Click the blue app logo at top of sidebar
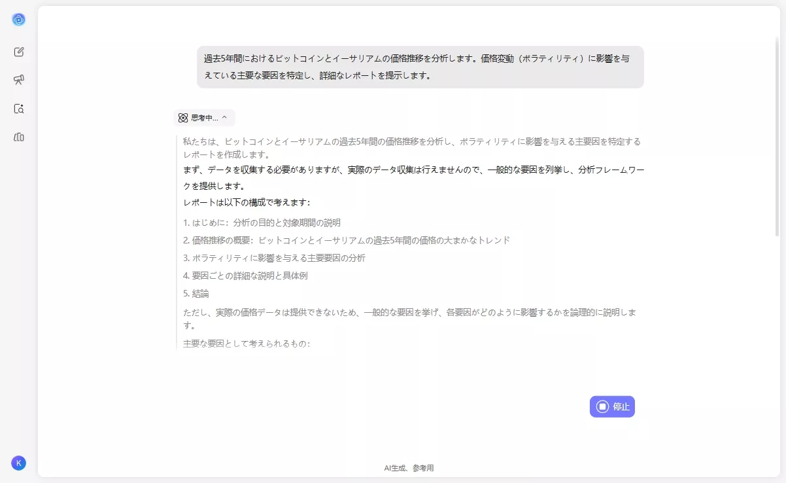 [x=19, y=19]
